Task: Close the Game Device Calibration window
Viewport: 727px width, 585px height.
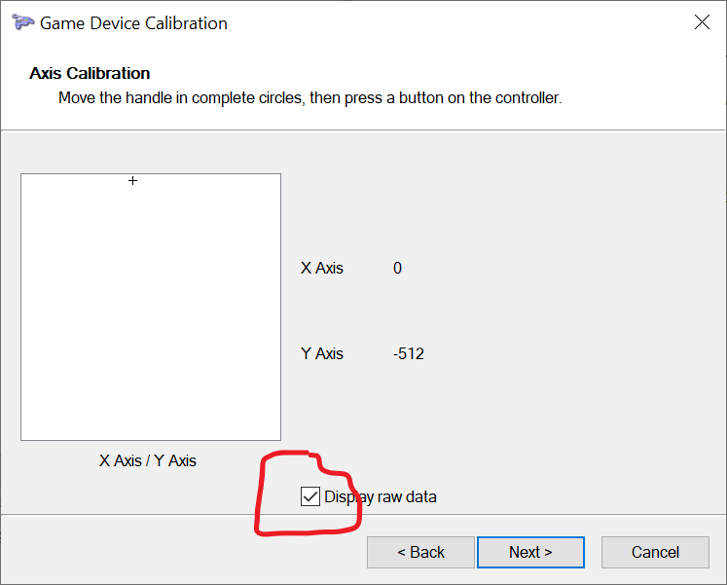Action: 702,21
